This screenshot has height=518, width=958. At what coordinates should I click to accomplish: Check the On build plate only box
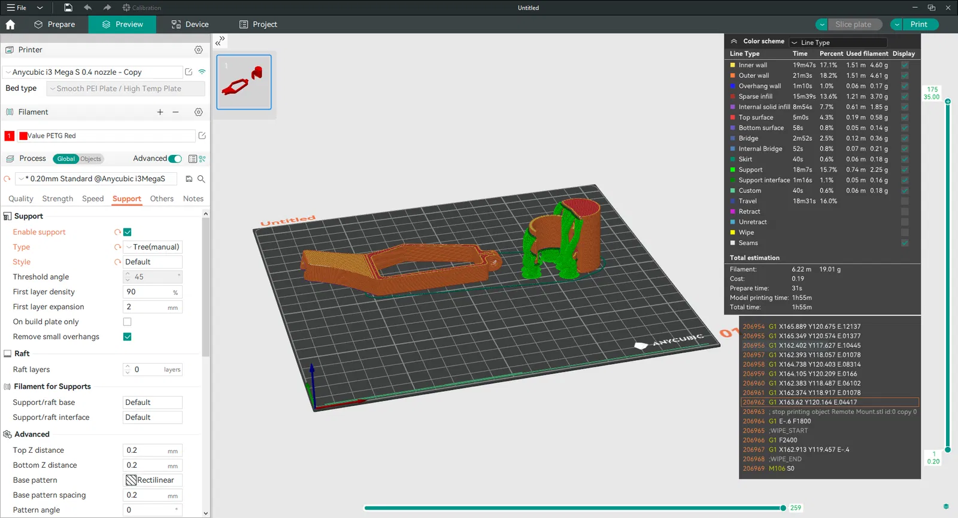click(128, 322)
